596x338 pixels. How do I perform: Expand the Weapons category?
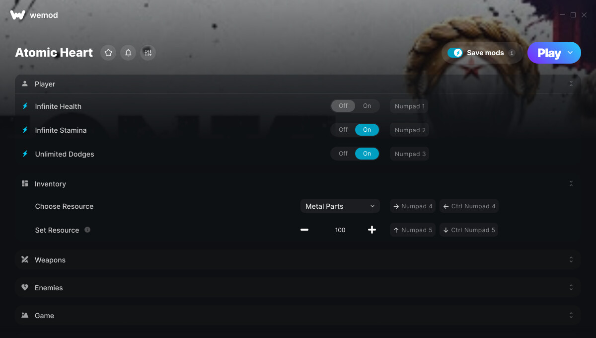pyautogui.click(x=298, y=259)
